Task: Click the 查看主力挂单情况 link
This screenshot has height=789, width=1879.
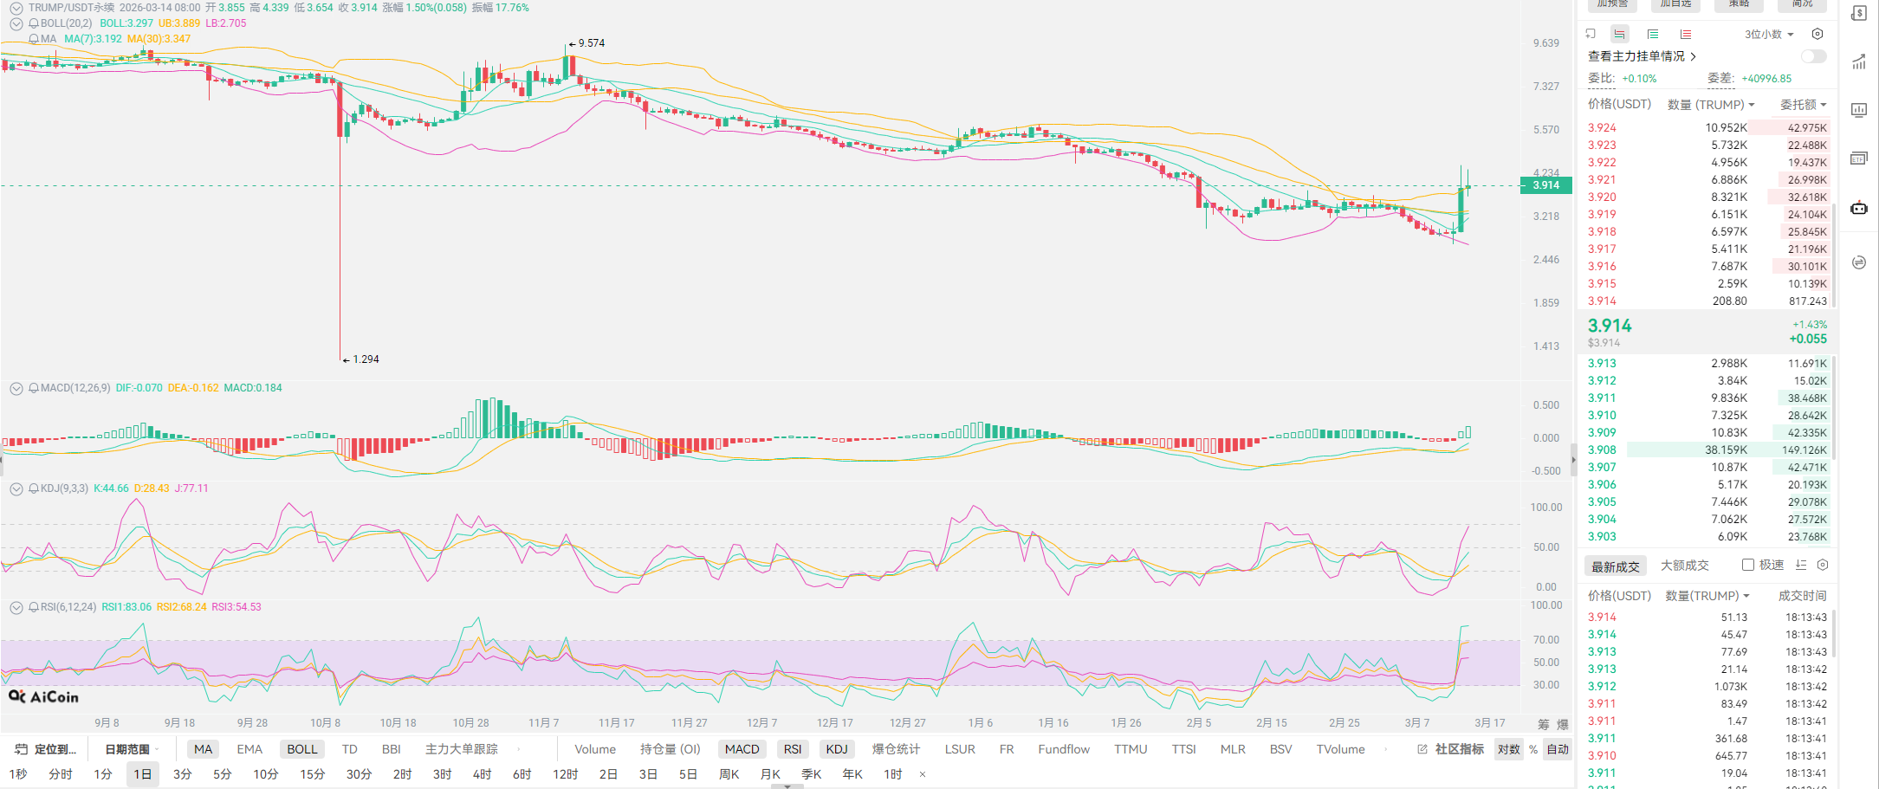Action: click(1641, 56)
